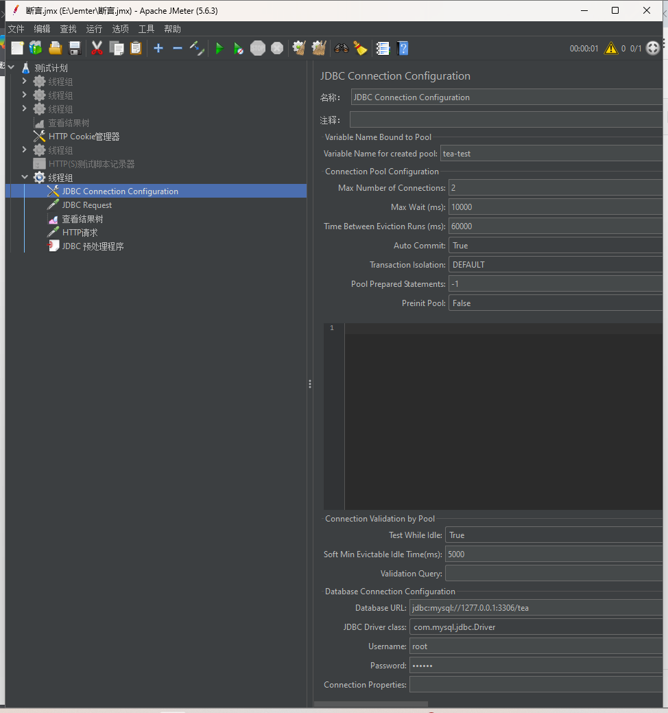
Task: Click the Reset Search icon
Action: tap(360, 48)
